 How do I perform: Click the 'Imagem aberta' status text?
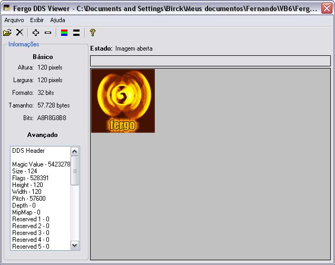pos(134,48)
